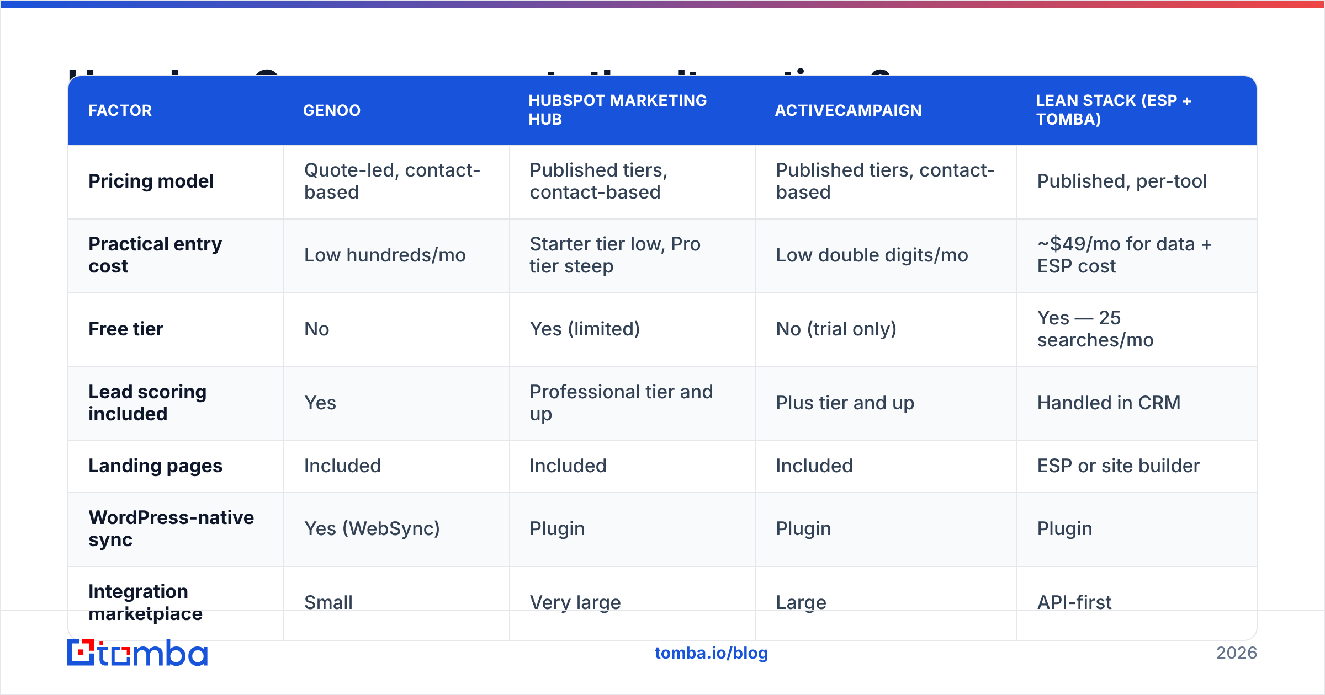Click the tomba wordmark text
The width and height of the screenshot is (1325, 695).
[x=153, y=653]
